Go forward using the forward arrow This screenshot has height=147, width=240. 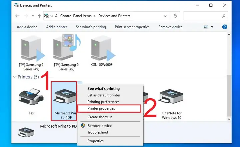click(26, 16)
